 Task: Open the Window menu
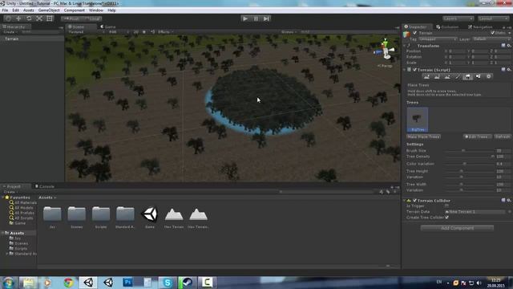(96, 10)
